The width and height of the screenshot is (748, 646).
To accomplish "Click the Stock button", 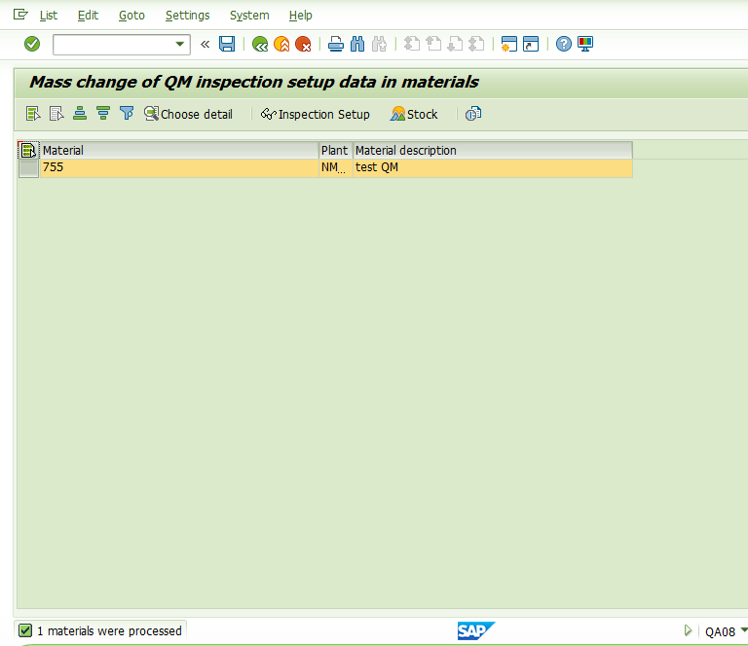I will coord(414,115).
